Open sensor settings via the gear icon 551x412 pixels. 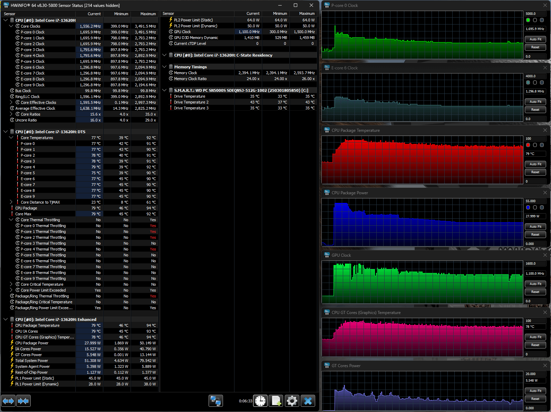pyautogui.click(x=292, y=401)
